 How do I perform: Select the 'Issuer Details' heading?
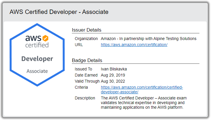(87, 30)
